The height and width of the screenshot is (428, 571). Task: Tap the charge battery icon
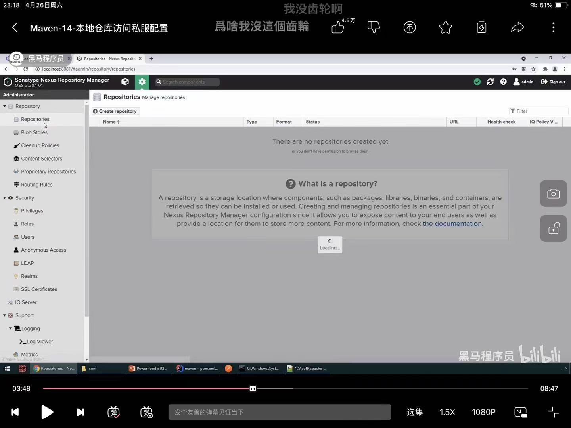[481, 27]
